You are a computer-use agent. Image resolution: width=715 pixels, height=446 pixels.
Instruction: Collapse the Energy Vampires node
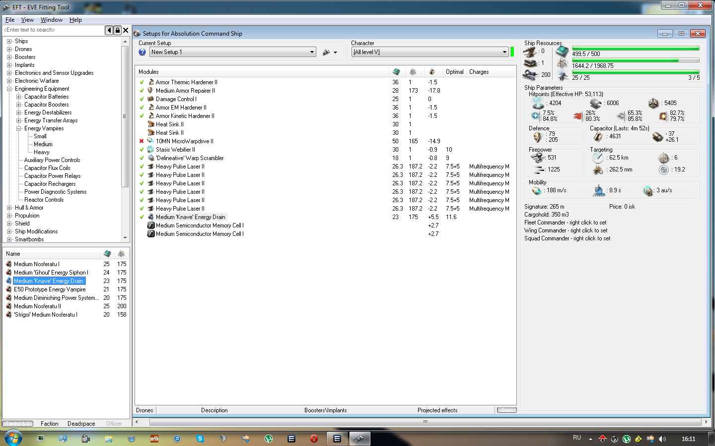(x=19, y=128)
